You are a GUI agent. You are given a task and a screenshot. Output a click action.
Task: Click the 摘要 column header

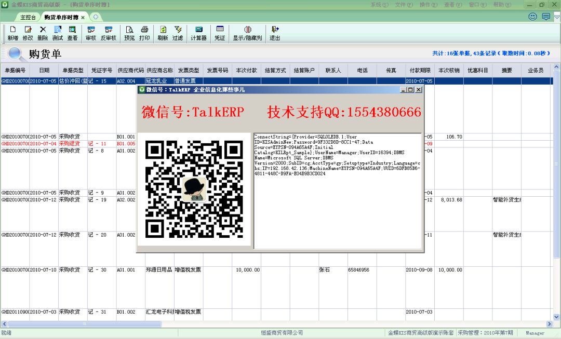(x=506, y=71)
